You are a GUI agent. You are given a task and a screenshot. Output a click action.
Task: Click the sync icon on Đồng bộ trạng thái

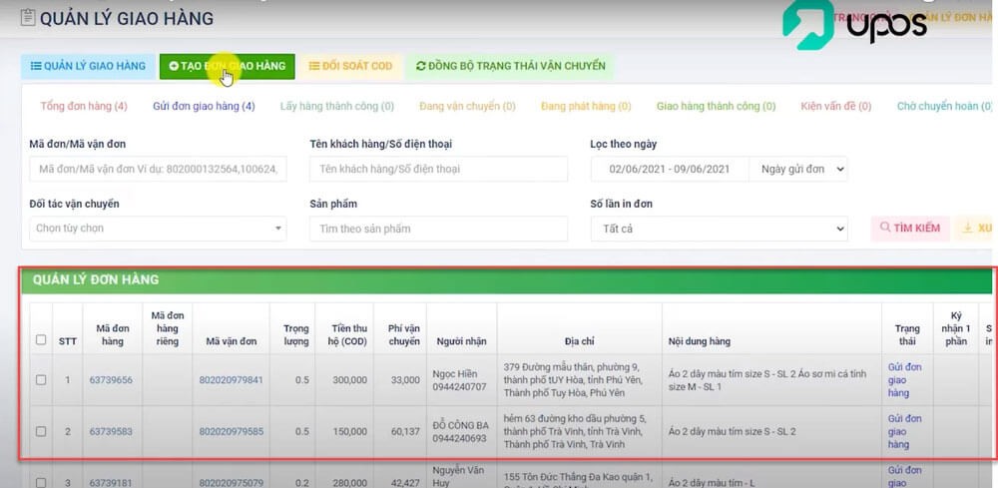point(421,66)
